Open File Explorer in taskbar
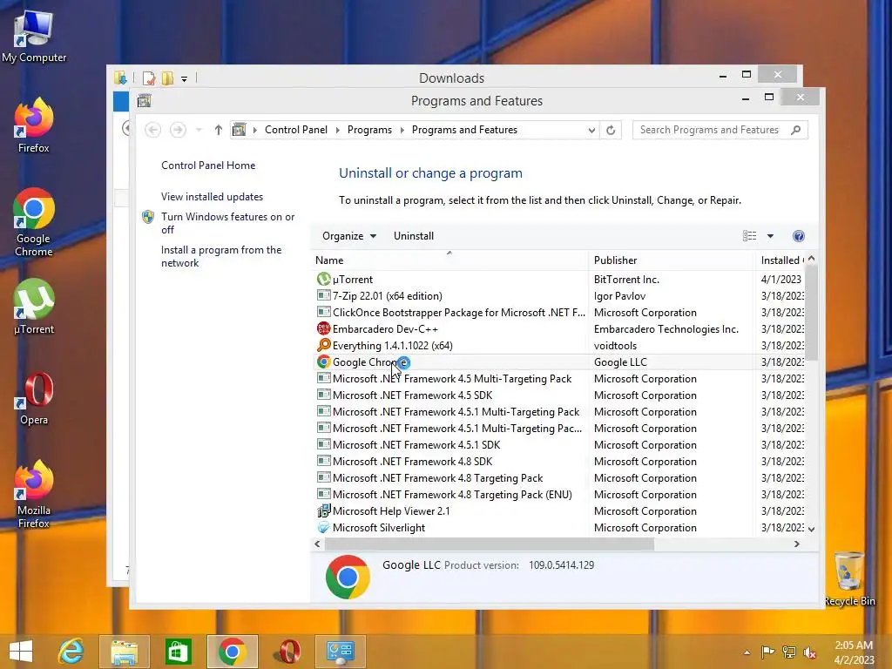The height and width of the screenshot is (669, 892). pos(125,652)
